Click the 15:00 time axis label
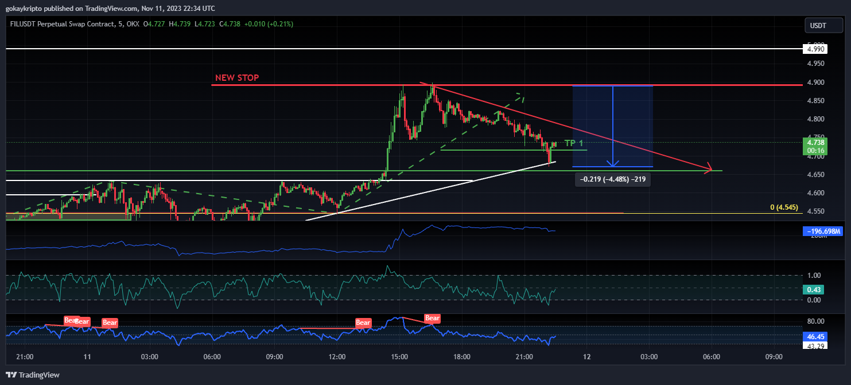851x385 pixels. 399,356
